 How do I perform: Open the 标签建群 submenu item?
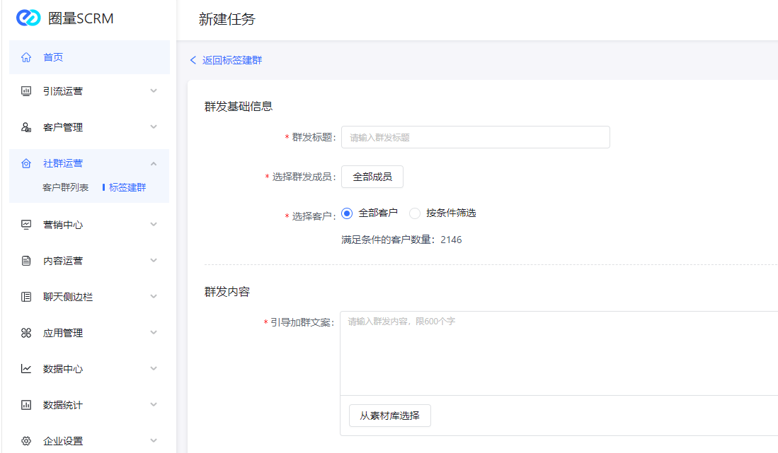click(x=127, y=187)
